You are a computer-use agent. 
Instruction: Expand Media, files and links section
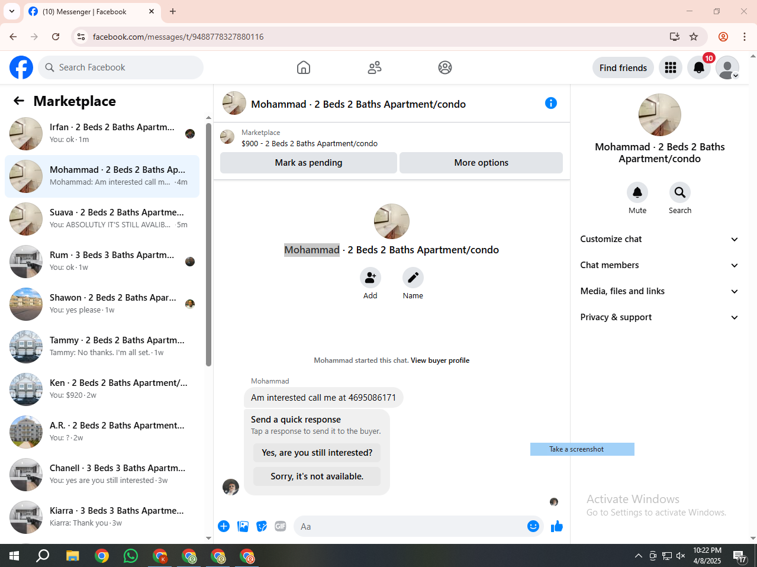point(659,291)
